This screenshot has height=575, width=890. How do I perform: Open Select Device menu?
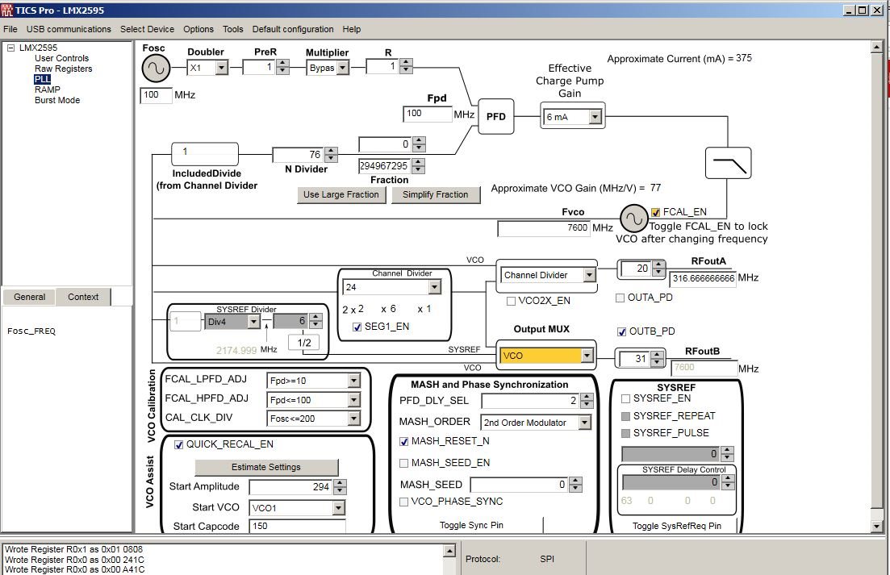(x=147, y=29)
